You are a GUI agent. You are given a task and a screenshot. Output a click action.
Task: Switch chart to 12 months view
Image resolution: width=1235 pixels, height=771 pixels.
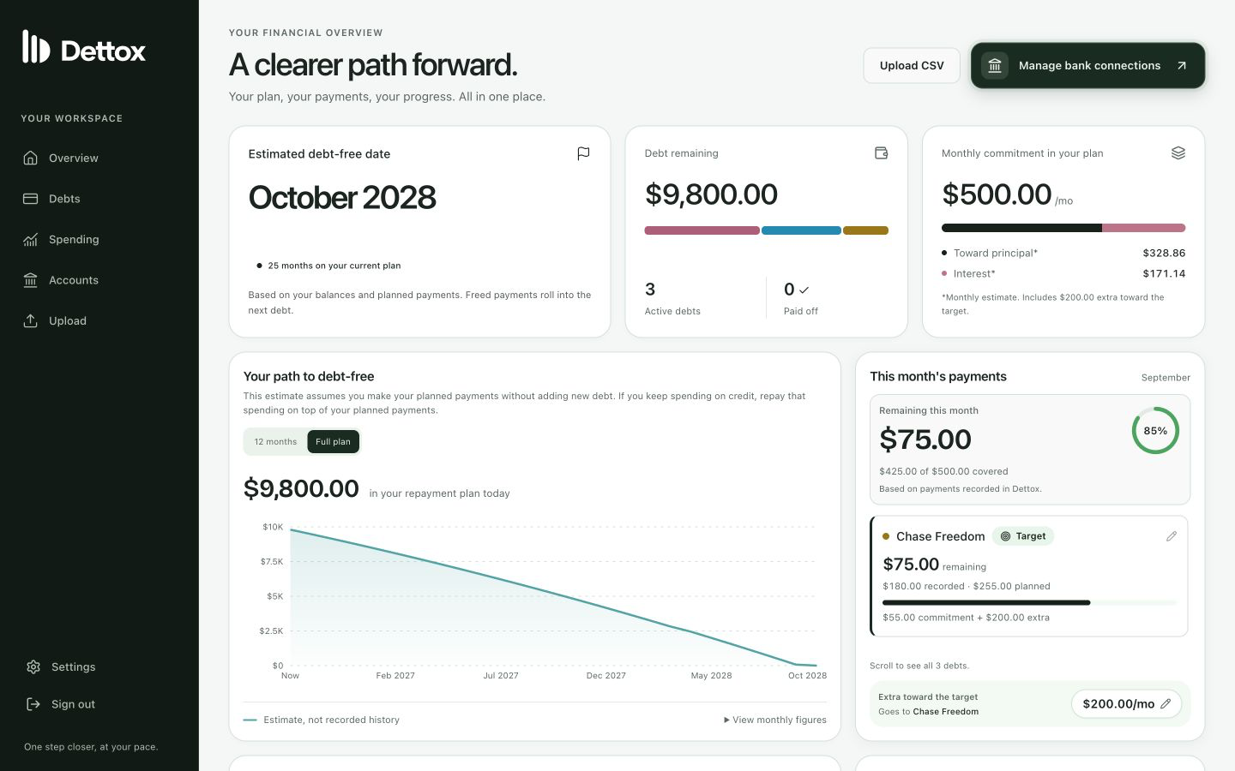(275, 442)
